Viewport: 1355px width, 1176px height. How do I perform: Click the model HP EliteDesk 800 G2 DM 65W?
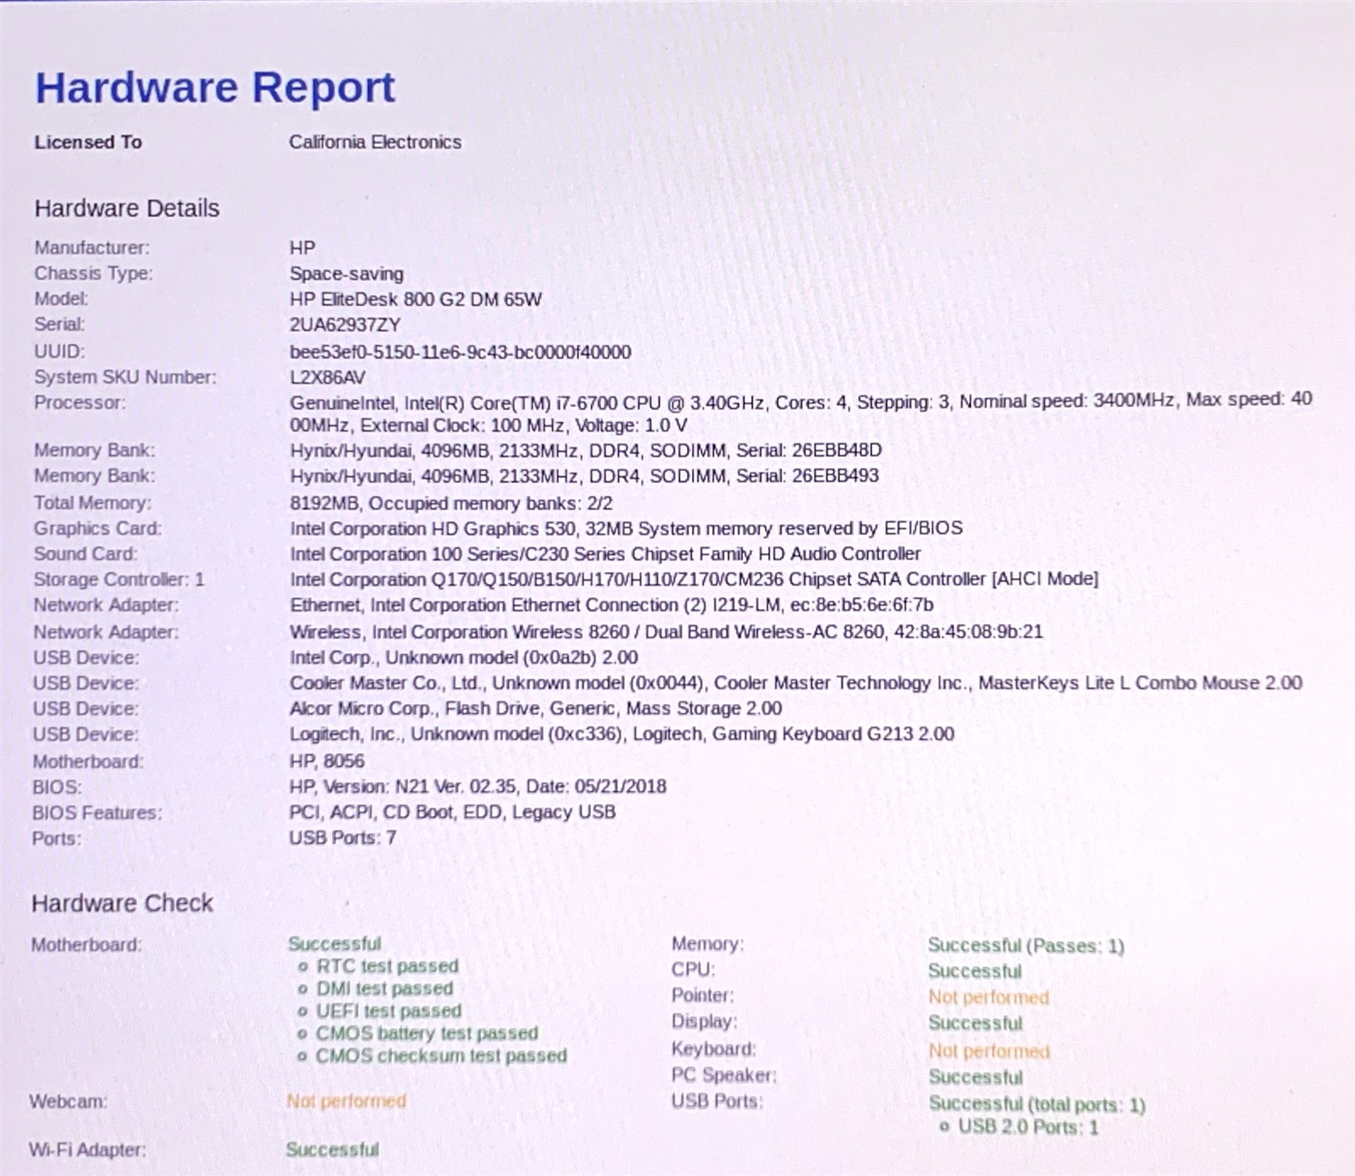[416, 299]
